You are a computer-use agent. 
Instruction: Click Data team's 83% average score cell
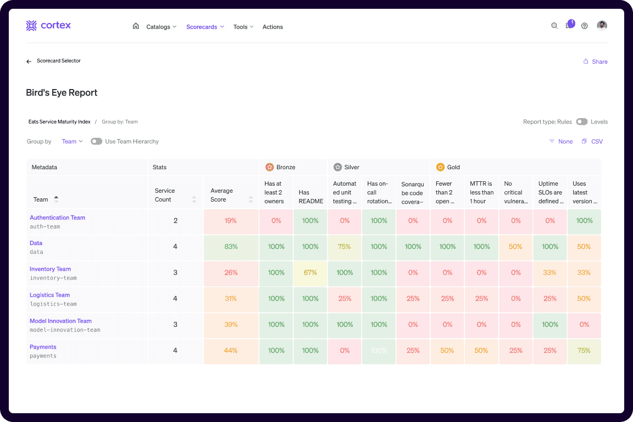[231, 247]
